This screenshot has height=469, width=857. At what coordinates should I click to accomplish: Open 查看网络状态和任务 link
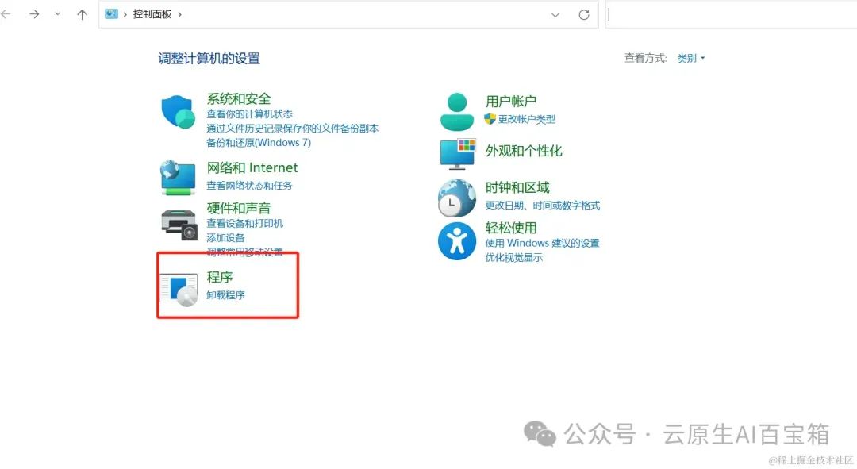coord(249,186)
